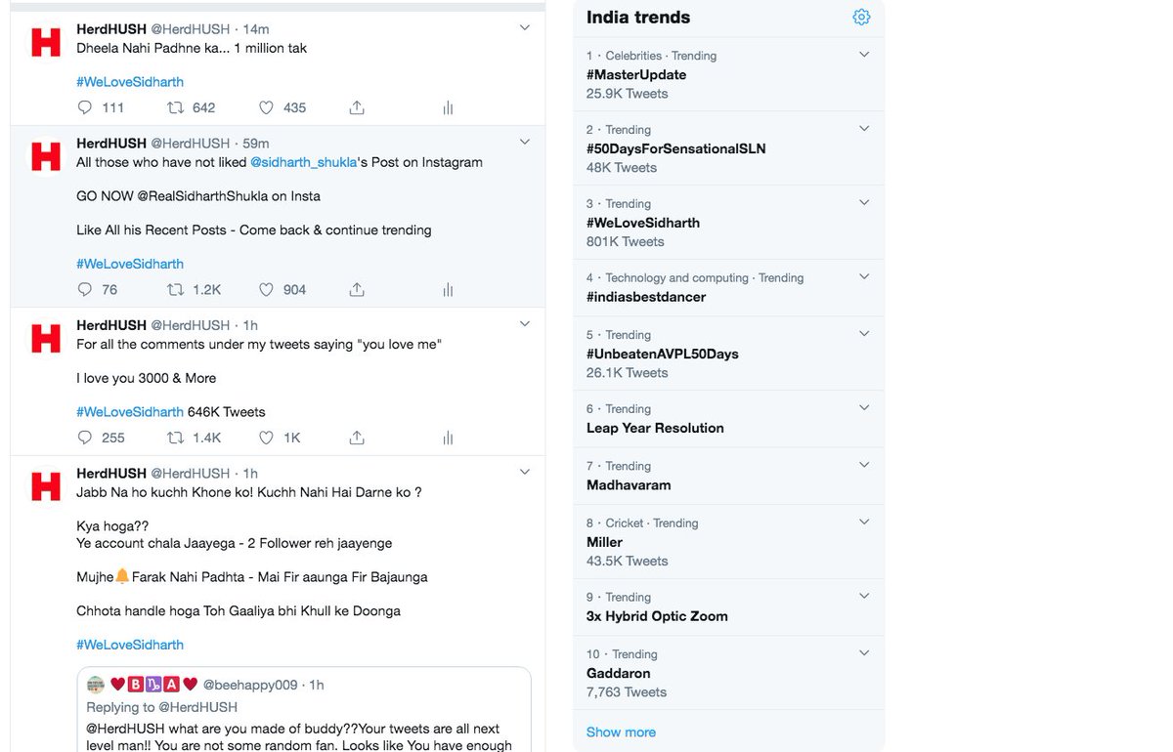Image resolution: width=1173 pixels, height=752 pixels.
Task: Share the 'Like All his Recent Posts' tweet
Action: (357, 289)
